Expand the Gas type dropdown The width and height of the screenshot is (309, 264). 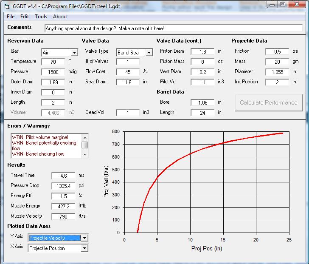point(75,53)
